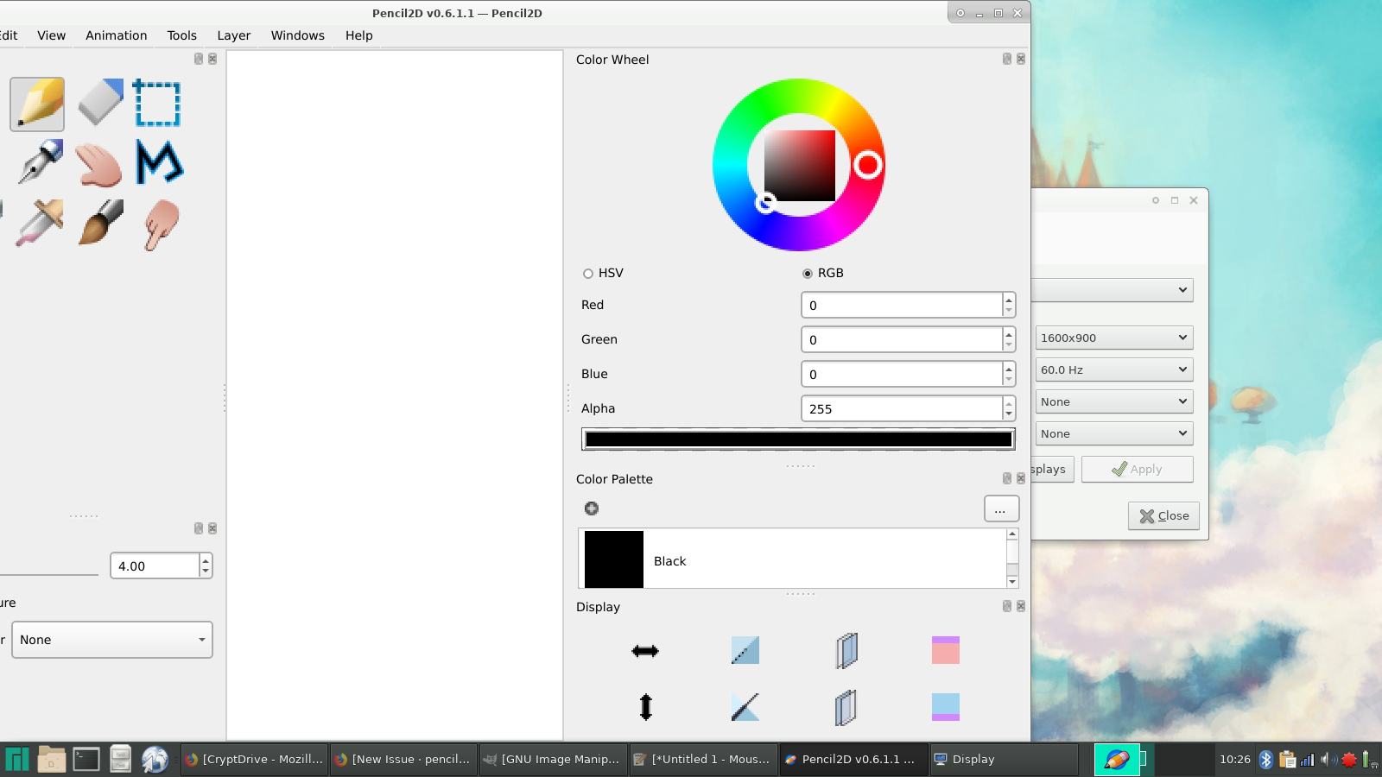This screenshot has height=777, width=1382.
Task: Select the Pencil tool
Action: tap(36, 104)
